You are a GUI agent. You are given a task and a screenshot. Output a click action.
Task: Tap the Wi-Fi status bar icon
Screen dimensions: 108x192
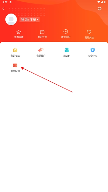tap(99, 2)
